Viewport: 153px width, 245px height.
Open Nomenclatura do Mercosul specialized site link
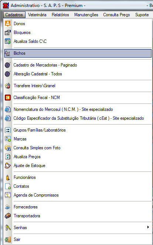(x=78, y=109)
